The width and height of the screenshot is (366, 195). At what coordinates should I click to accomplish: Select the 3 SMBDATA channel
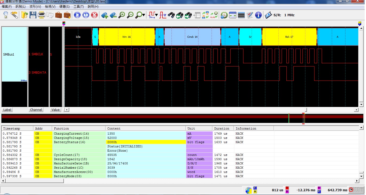(x=37, y=72)
